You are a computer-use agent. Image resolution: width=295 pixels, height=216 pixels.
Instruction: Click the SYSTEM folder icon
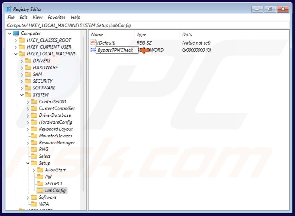coord(28,95)
